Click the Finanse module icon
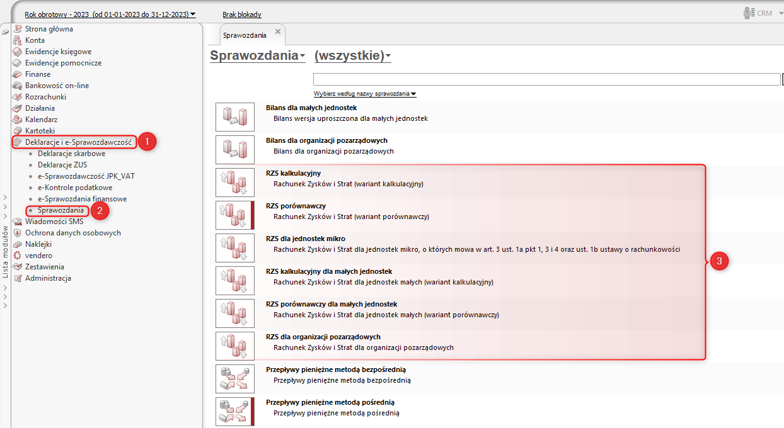This screenshot has height=428, width=784. coord(18,74)
